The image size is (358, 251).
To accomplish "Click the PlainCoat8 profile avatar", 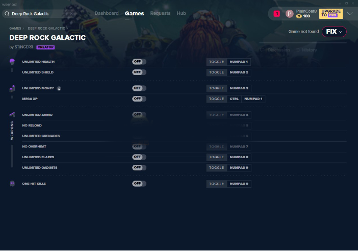I will (x=290, y=14).
